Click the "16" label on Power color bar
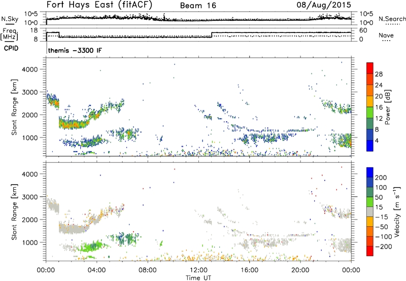Image resolution: width=406 pixels, height=281 pixels. (379, 108)
